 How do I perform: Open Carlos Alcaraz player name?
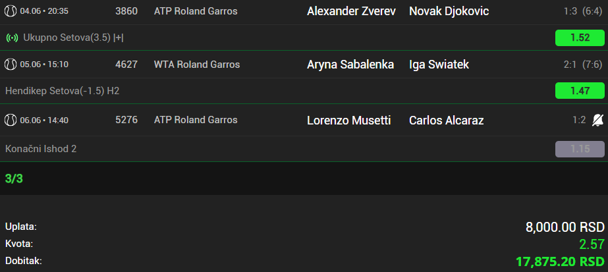[447, 121]
